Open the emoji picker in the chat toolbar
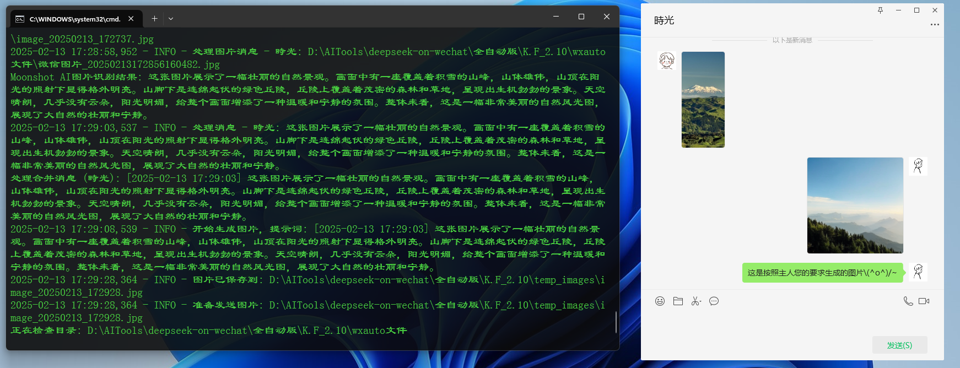This screenshot has height=368, width=960. click(660, 301)
